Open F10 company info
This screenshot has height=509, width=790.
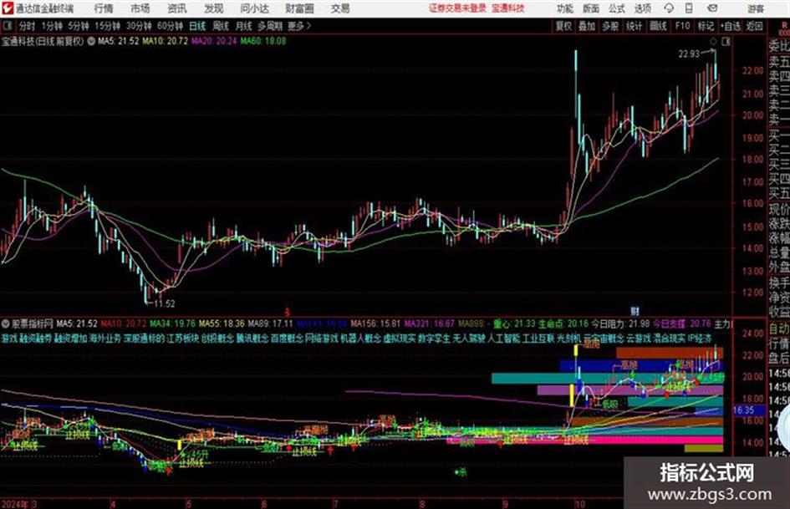(682, 26)
